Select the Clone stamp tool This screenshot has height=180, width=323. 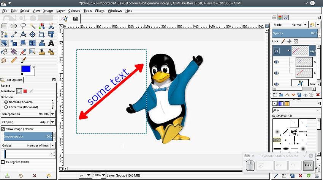42,51
